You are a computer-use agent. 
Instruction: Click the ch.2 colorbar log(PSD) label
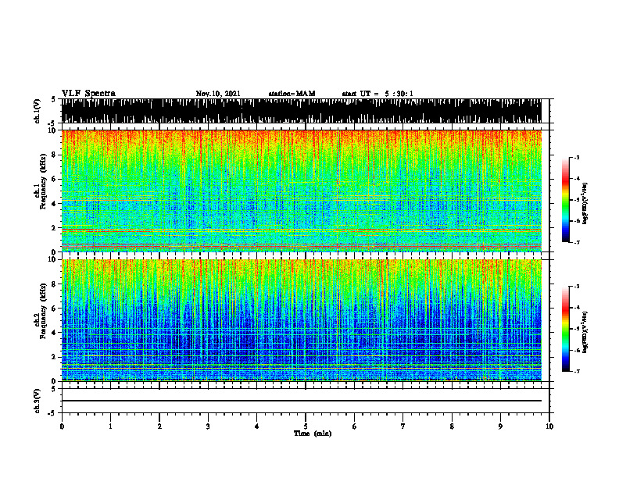pos(585,332)
